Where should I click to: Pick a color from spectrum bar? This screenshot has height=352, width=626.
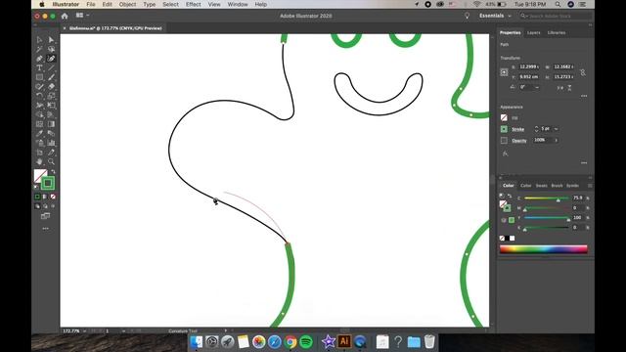(x=544, y=249)
